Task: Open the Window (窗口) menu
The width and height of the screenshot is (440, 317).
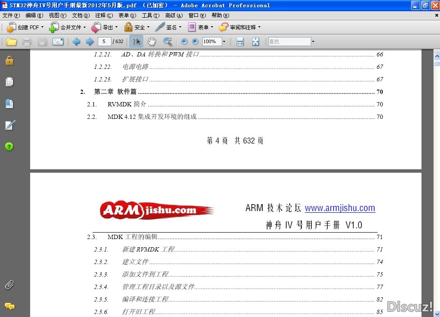Action: pos(197,16)
